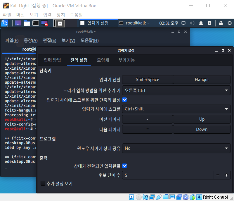Click the '02:31 오후' panel clock

point(169,23)
